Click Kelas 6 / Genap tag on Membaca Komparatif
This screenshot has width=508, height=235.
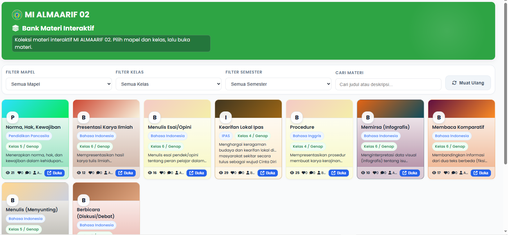(x=450, y=146)
